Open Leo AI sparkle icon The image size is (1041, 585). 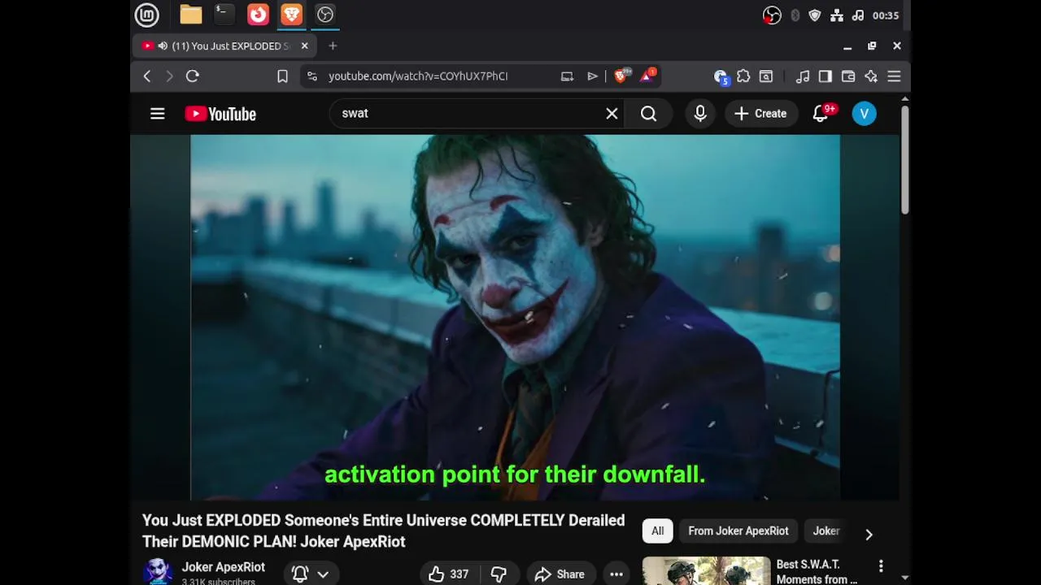pyautogui.click(x=871, y=76)
